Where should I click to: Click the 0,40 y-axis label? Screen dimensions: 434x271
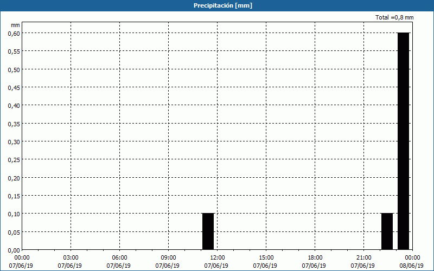click(x=14, y=105)
